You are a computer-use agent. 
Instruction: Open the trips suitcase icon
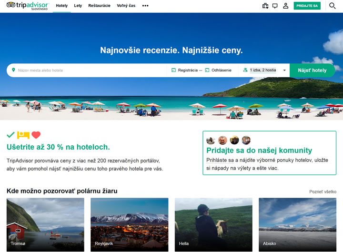[265, 6]
